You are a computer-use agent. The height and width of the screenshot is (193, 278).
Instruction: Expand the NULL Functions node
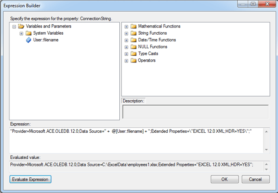126,47
